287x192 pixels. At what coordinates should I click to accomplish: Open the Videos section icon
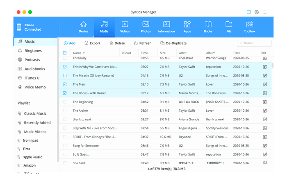125,25
